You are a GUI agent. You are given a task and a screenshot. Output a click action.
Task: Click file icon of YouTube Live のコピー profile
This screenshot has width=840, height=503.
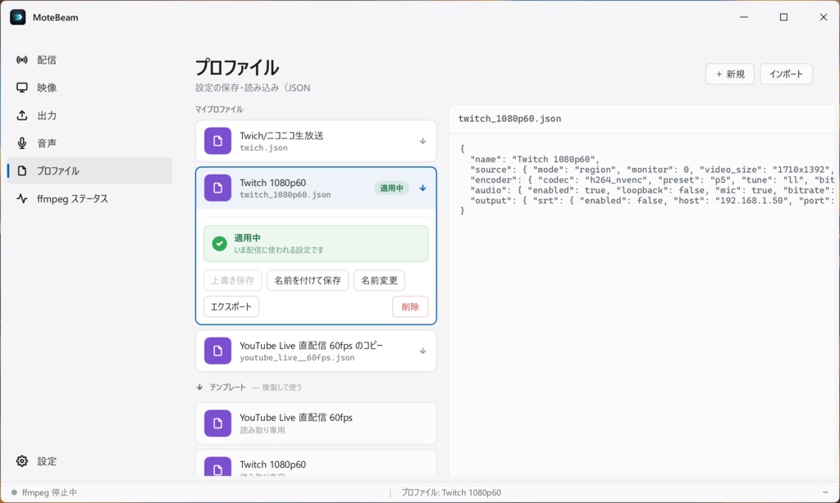pos(217,351)
